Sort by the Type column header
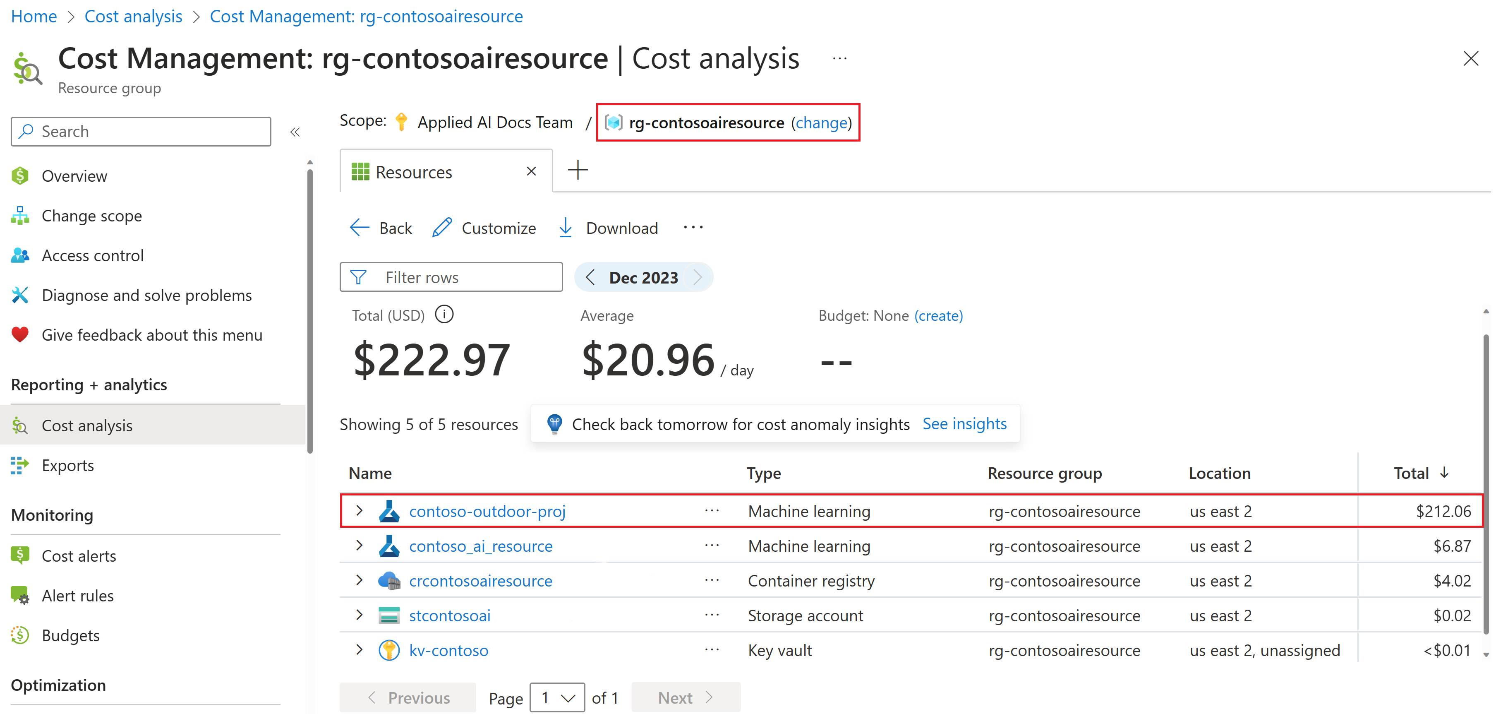1496x714 pixels. (764, 473)
